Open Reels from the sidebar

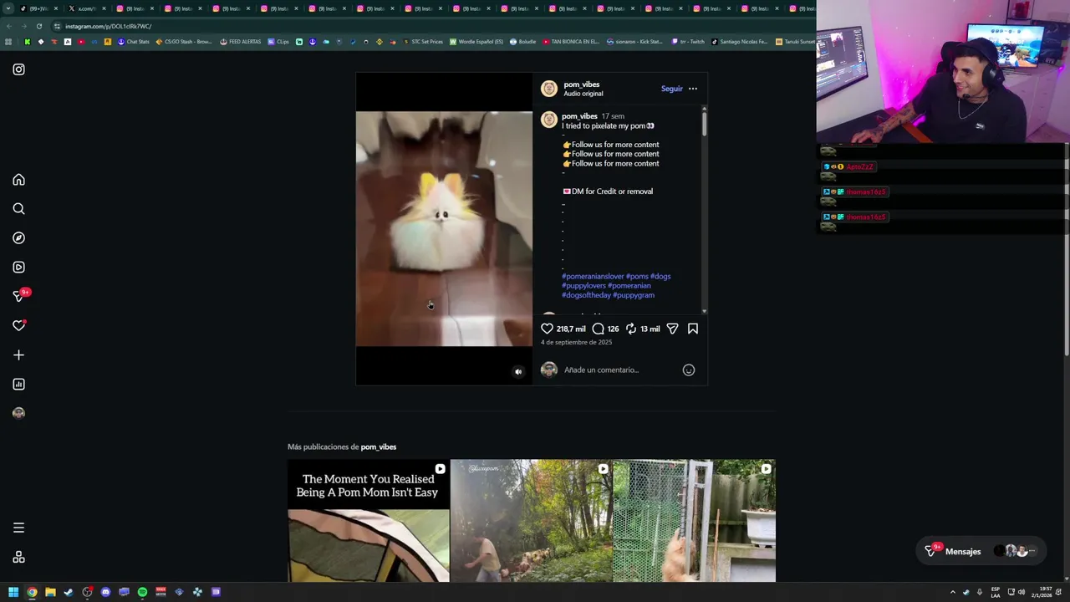click(18, 268)
